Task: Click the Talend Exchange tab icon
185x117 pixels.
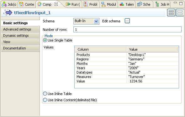Action: pyautogui.click(x=122, y=4)
